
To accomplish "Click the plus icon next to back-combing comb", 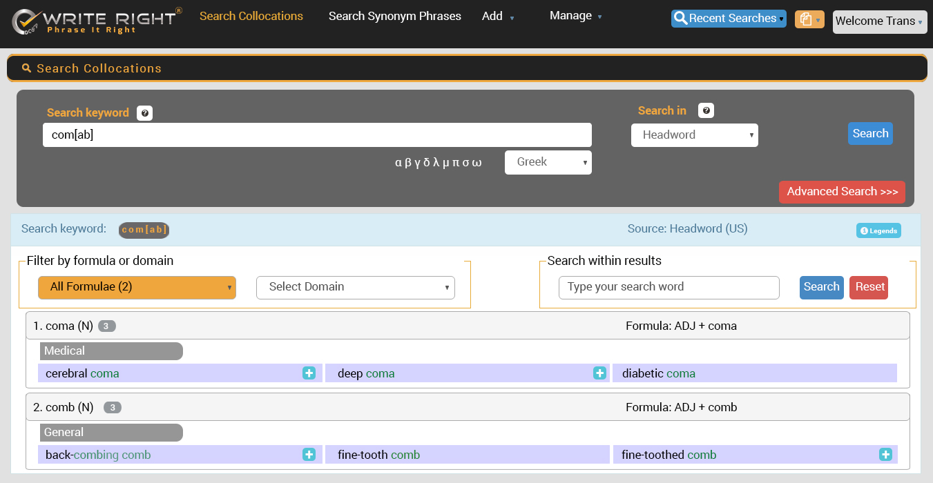I will click(309, 455).
